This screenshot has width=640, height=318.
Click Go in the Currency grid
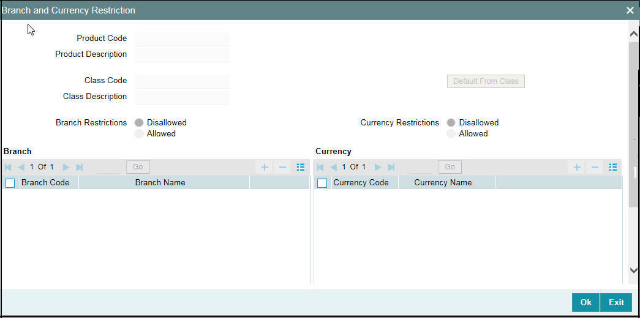pos(450,167)
